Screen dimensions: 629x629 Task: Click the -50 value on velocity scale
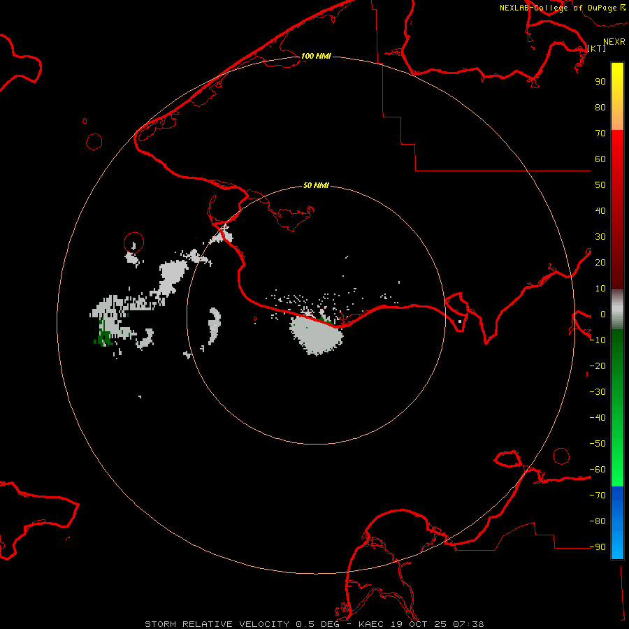point(598,444)
